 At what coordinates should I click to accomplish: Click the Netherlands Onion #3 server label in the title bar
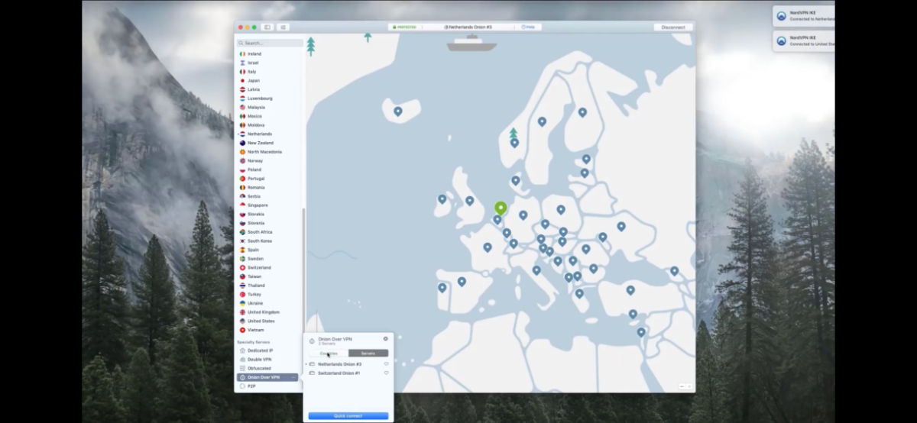(x=468, y=27)
